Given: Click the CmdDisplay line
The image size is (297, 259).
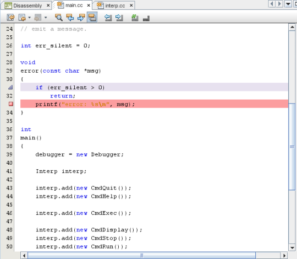Looking at the screenshot, I should tap(89, 230).
